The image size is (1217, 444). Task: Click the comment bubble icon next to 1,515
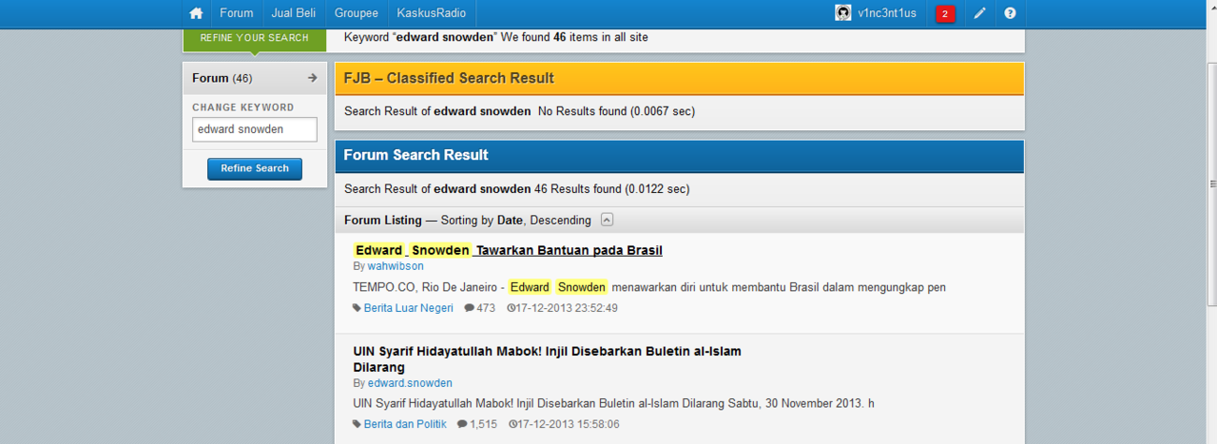[x=462, y=424]
